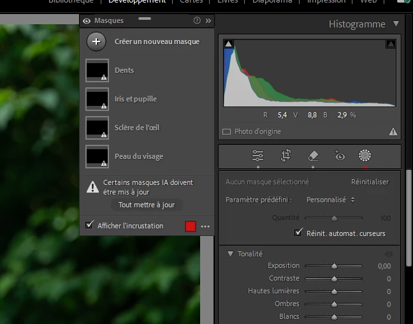Select the Iris et pupille mask thumbnail
The height and width of the screenshot is (324, 413).
97,99
